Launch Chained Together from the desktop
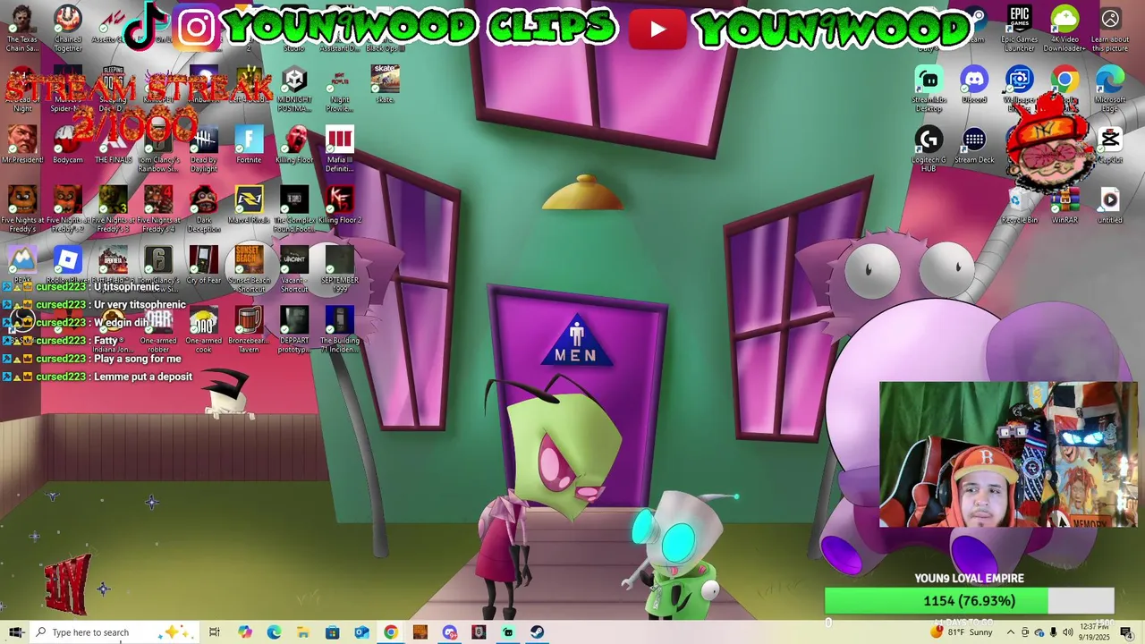1145x644 pixels. click(x=68, y=30)
